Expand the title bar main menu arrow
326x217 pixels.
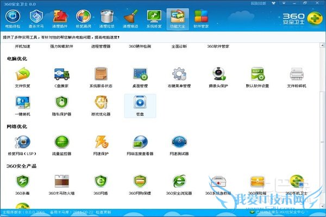point(284,3)
